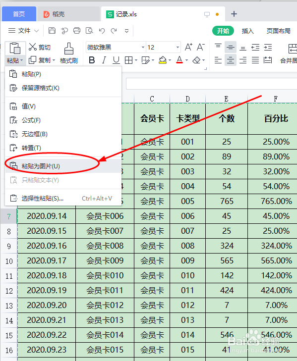Viewport: 297px width, 361px height.
Task: Click the eraser clear icon
Action: tap(196, 60)
